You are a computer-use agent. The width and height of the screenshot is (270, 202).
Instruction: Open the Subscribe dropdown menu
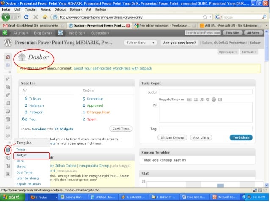coord(100,33)
